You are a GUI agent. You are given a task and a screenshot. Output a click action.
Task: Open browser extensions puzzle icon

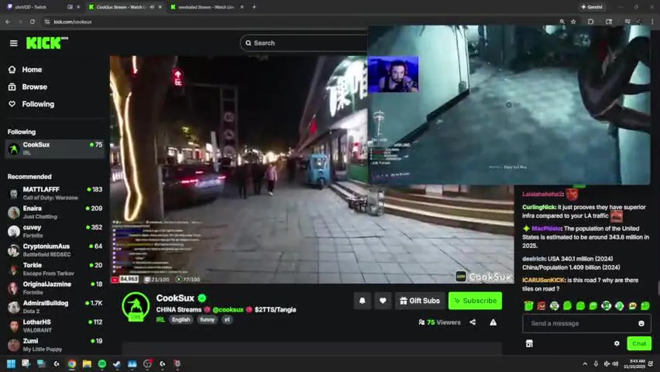pos(591,22)
